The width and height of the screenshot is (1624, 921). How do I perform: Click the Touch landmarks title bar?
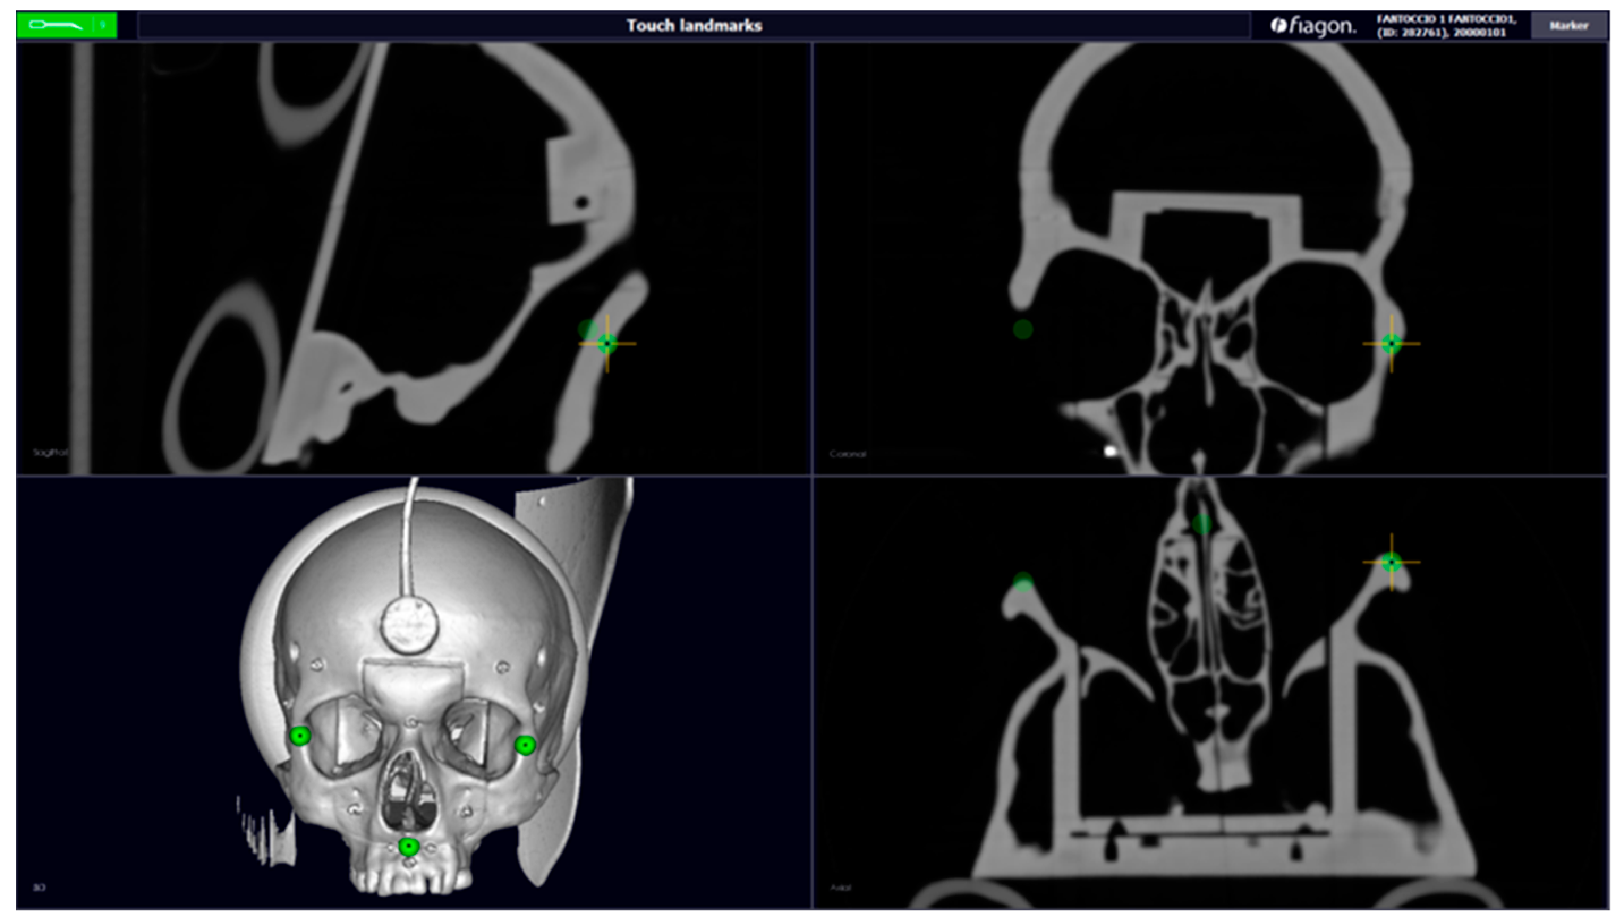[694, 26]
